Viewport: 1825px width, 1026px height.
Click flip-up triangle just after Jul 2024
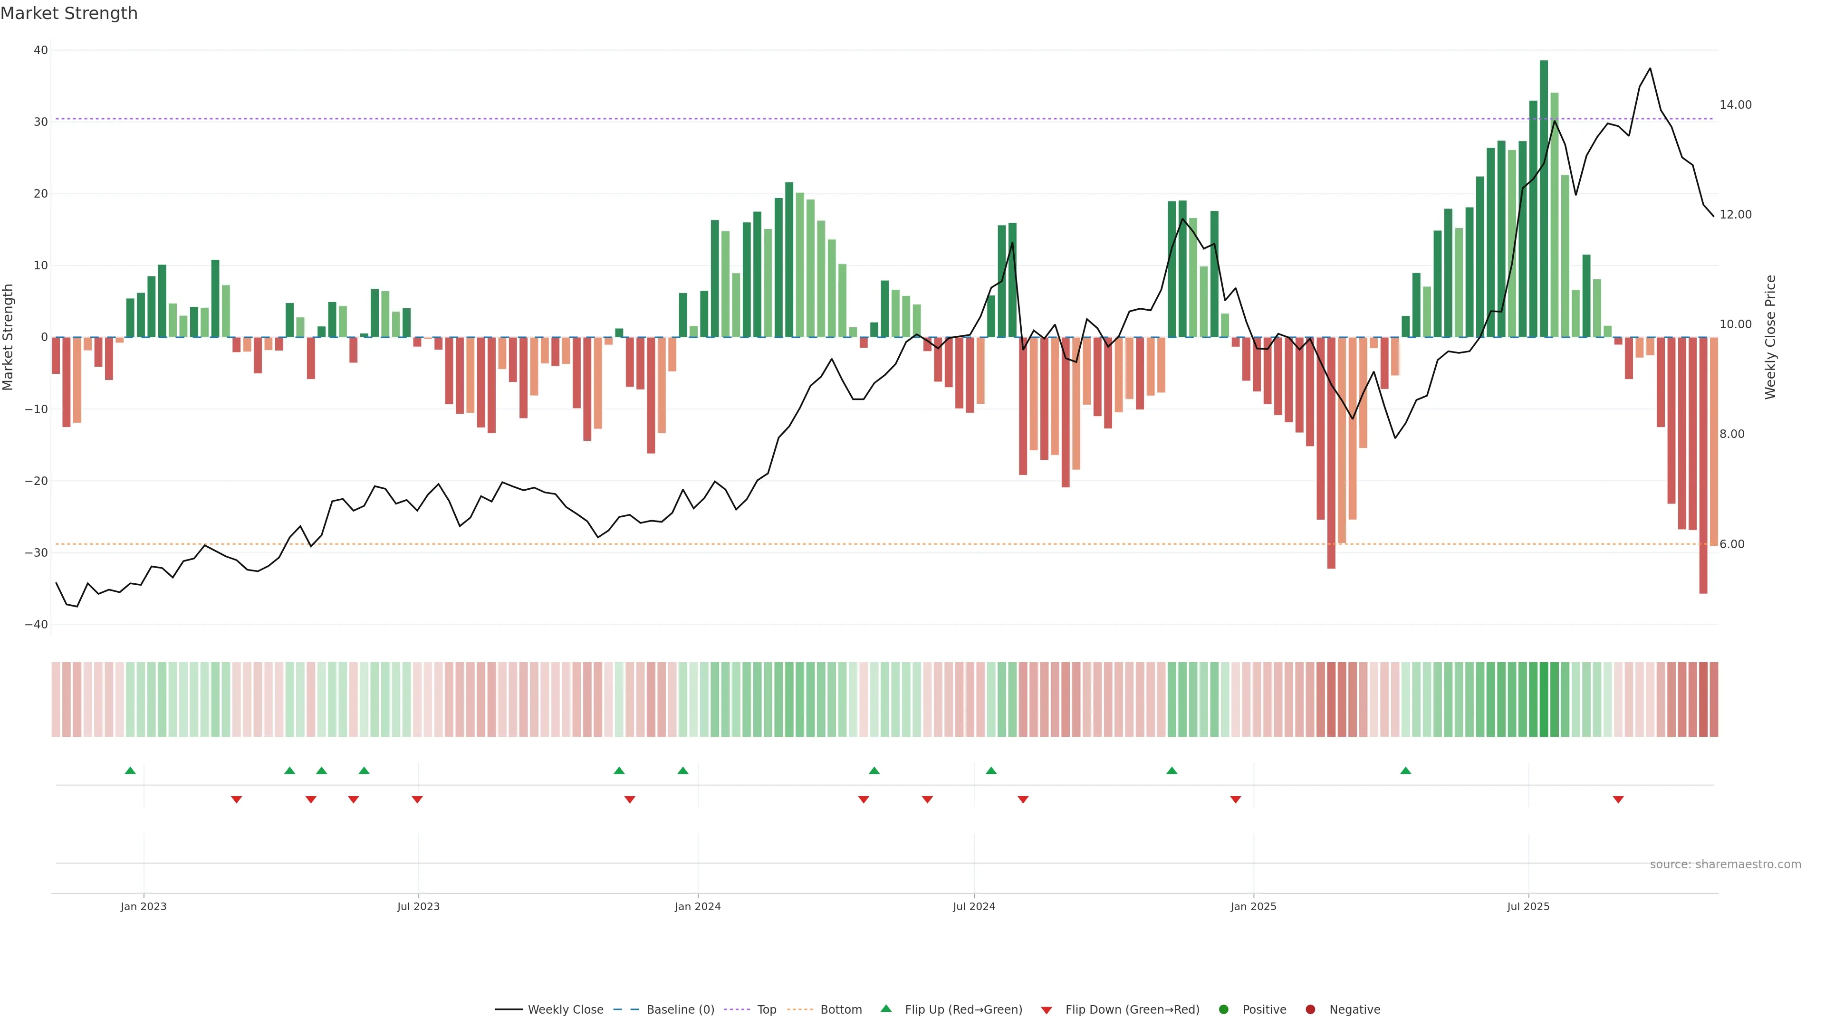[x=991, y=770]
